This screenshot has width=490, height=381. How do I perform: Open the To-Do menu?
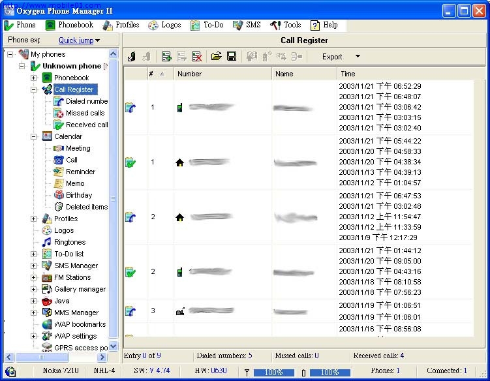click(x=207, y=25)
